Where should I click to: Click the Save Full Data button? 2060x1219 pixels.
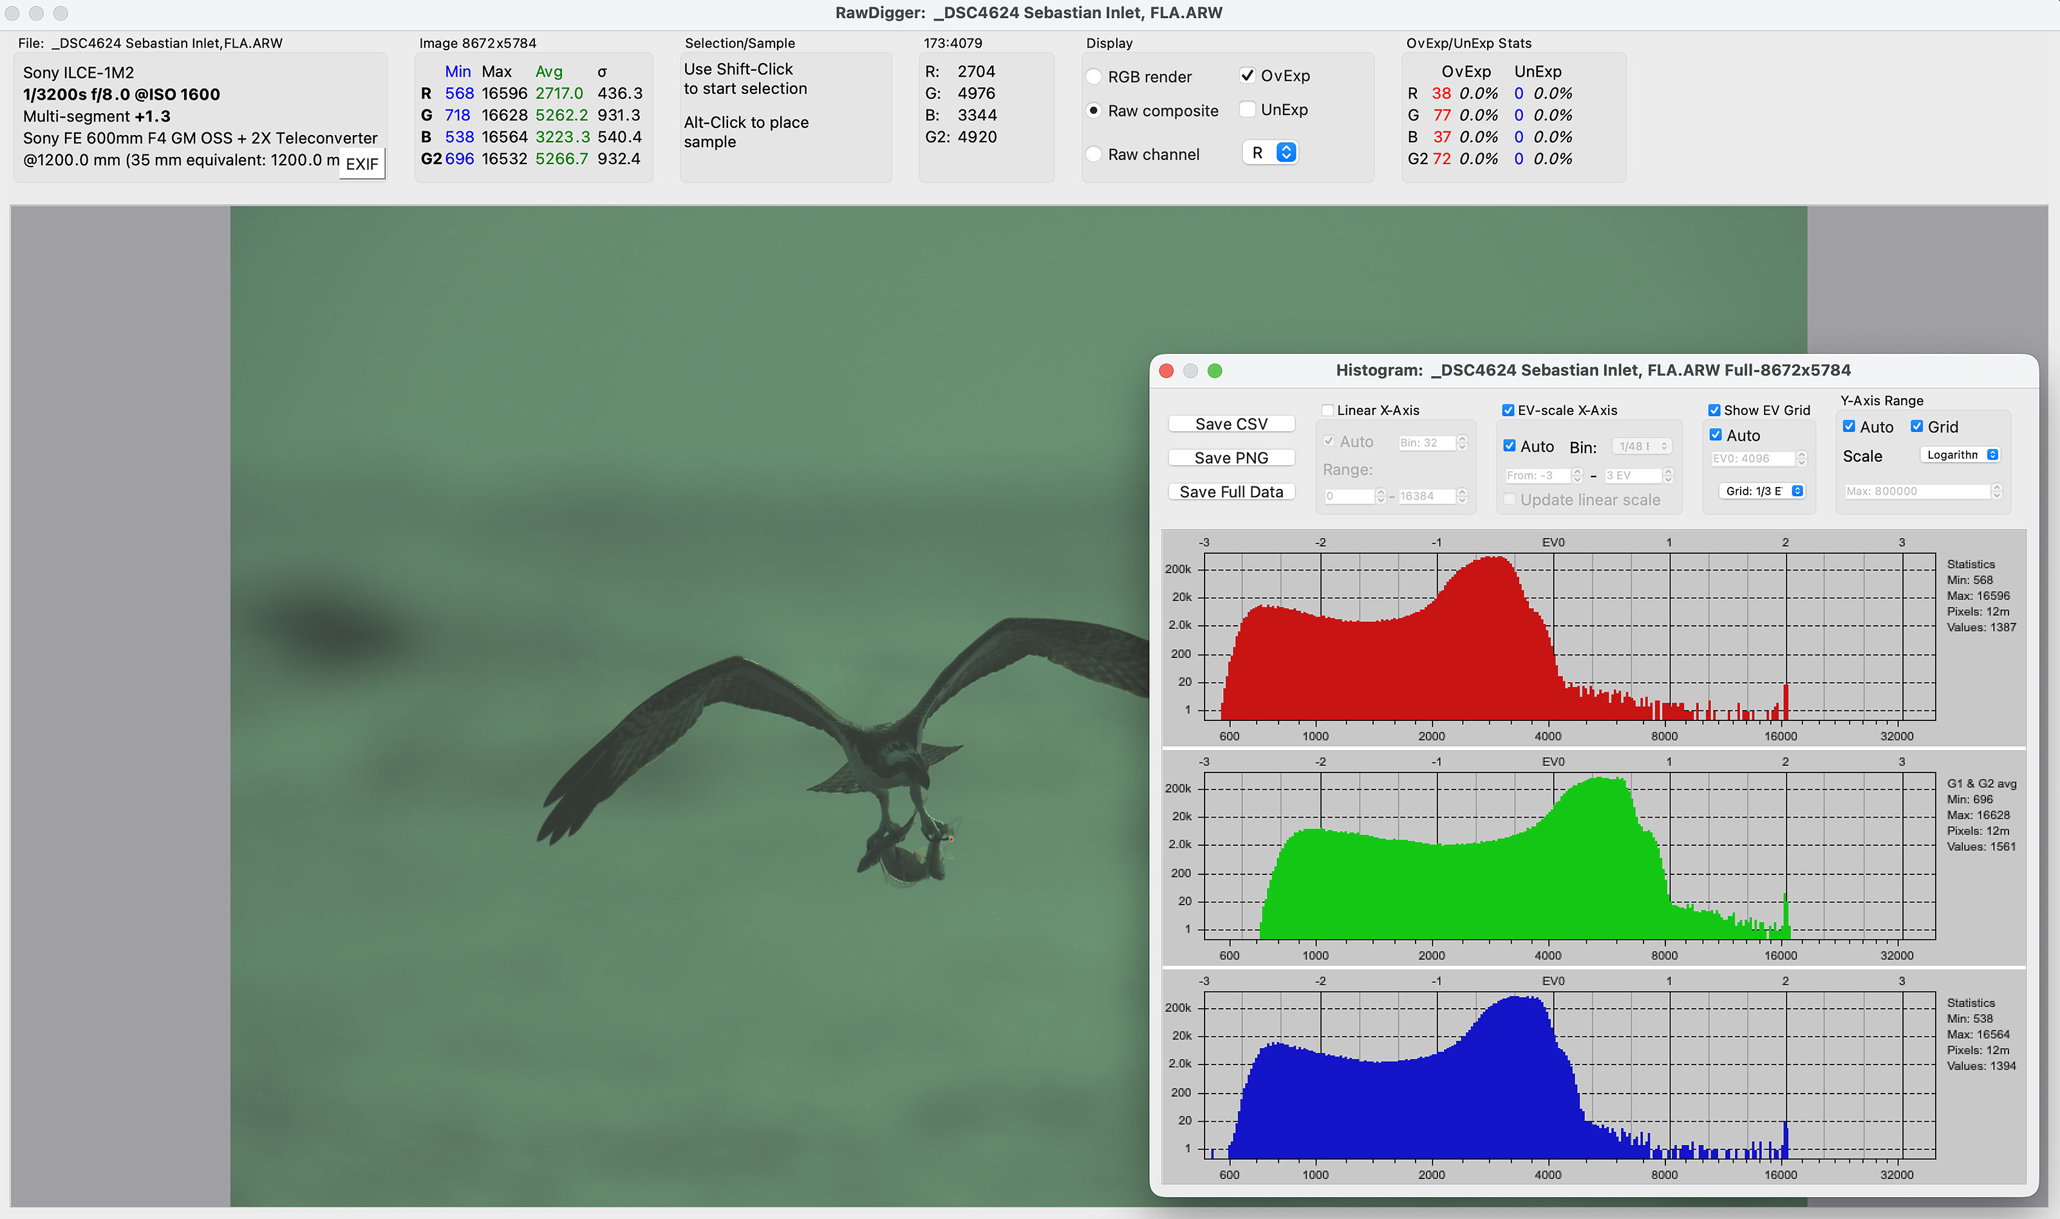1231,491
